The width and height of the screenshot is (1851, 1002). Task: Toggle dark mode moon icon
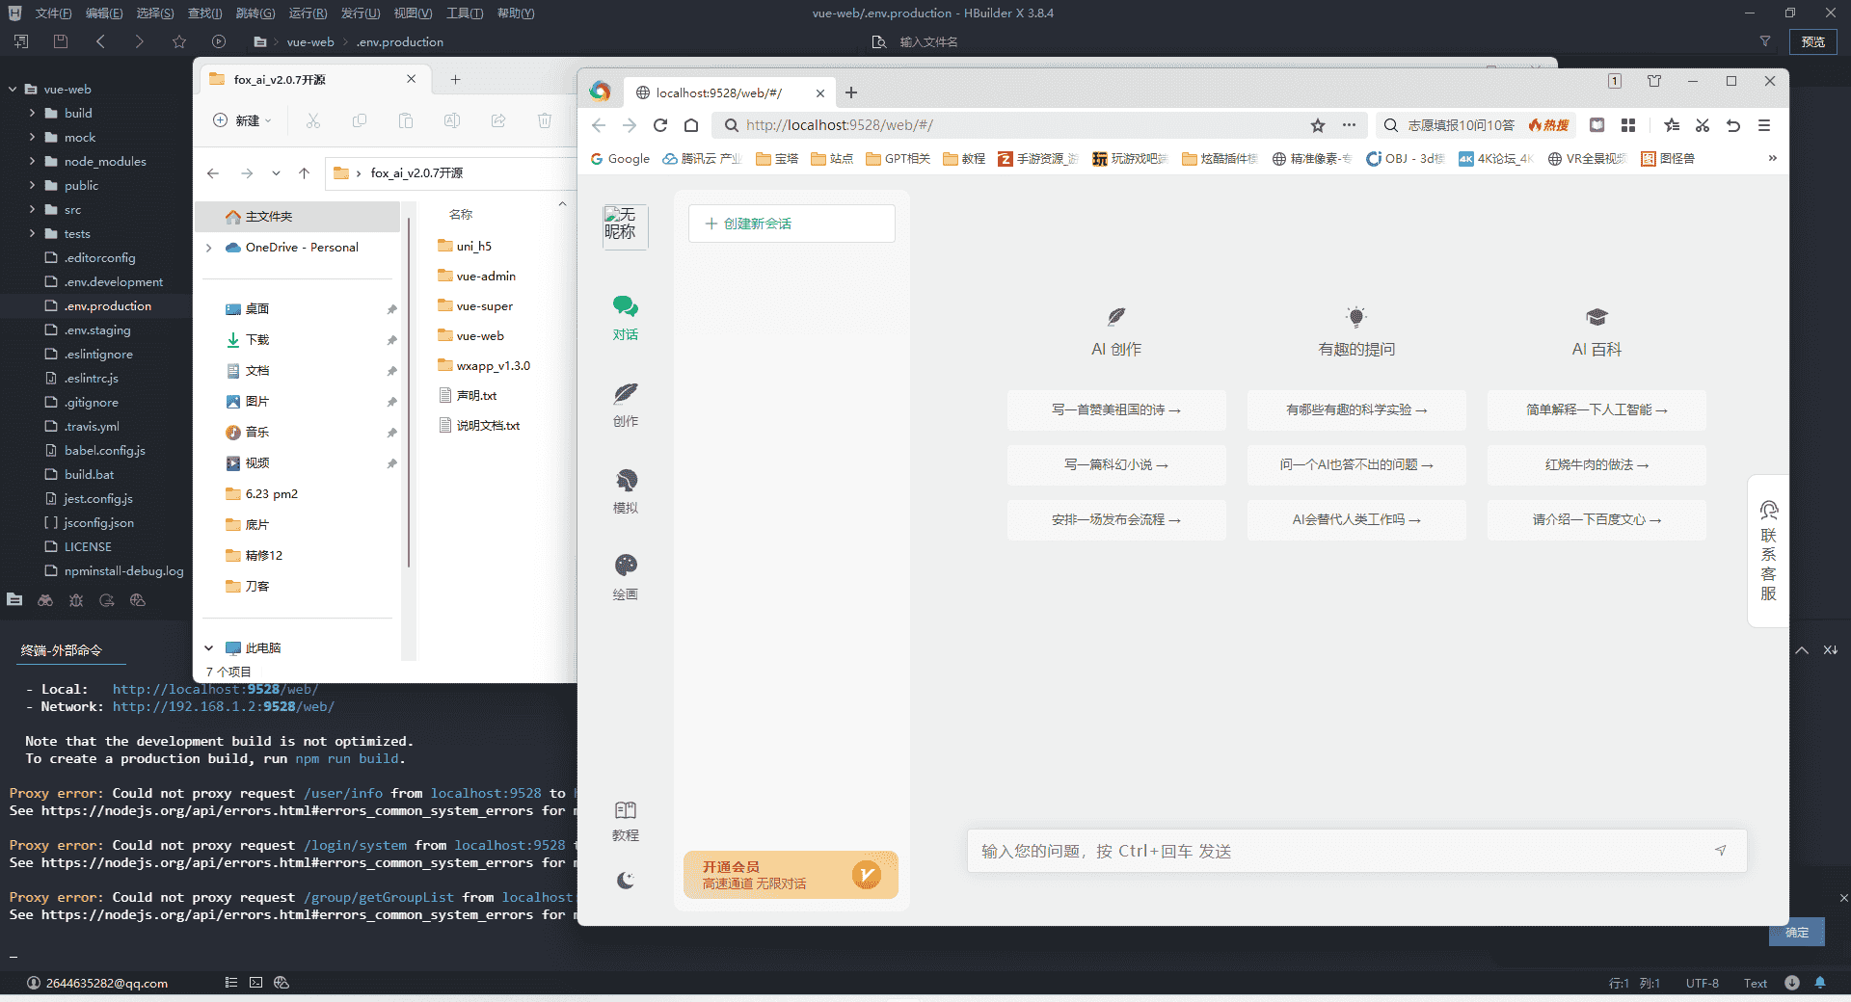625,880
